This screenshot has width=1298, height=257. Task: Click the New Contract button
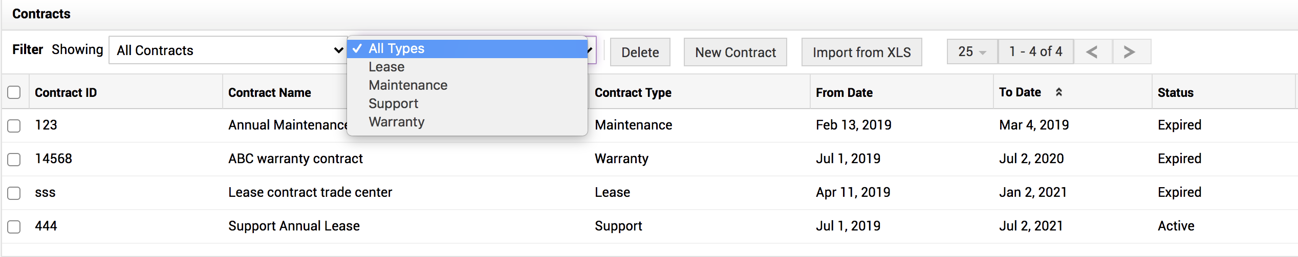(x=735, y=52)
